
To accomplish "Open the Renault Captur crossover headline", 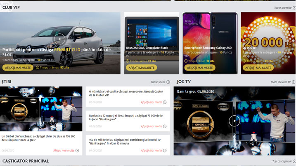I will [126, 93].
